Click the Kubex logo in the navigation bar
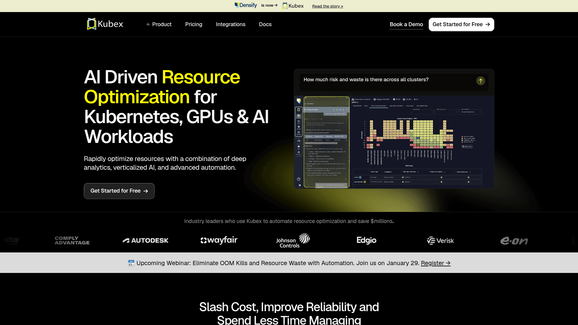Image resolution: width=578 pixels, height=325 pixels. [x=104, y=24]
